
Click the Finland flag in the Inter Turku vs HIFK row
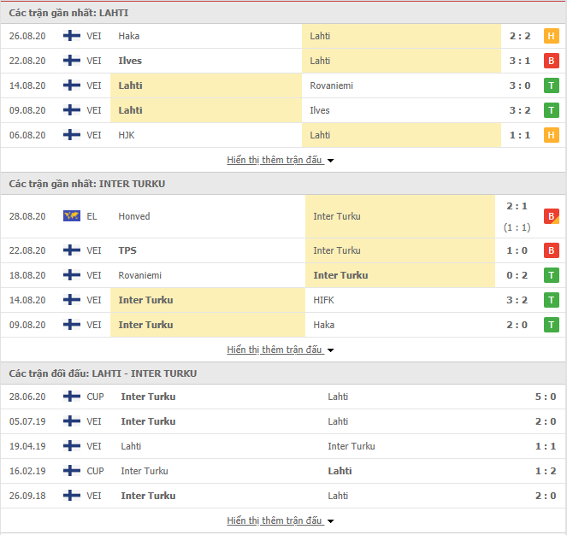coord(72,300)
